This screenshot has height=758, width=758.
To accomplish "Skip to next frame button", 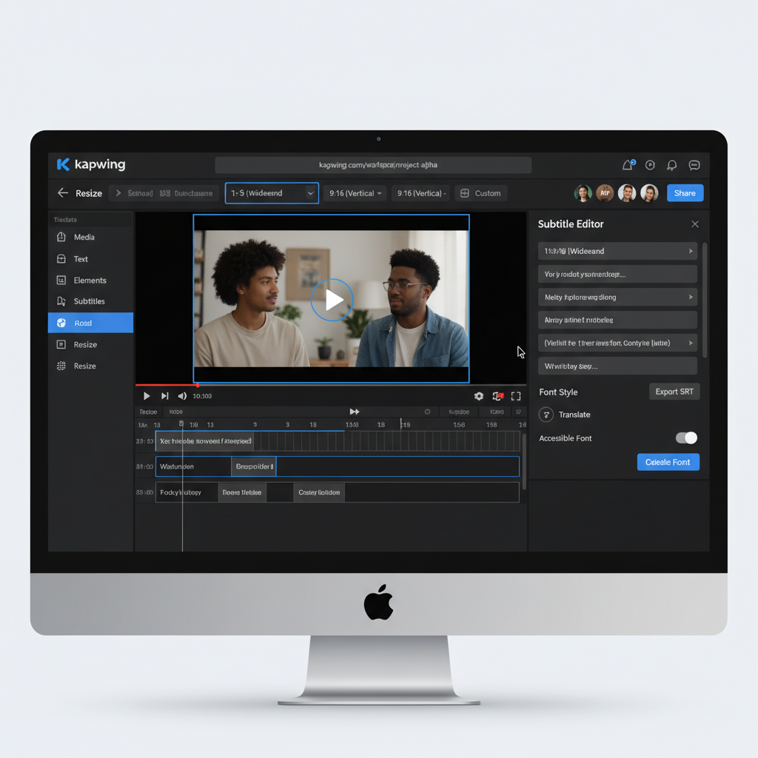I will [165, 396].
